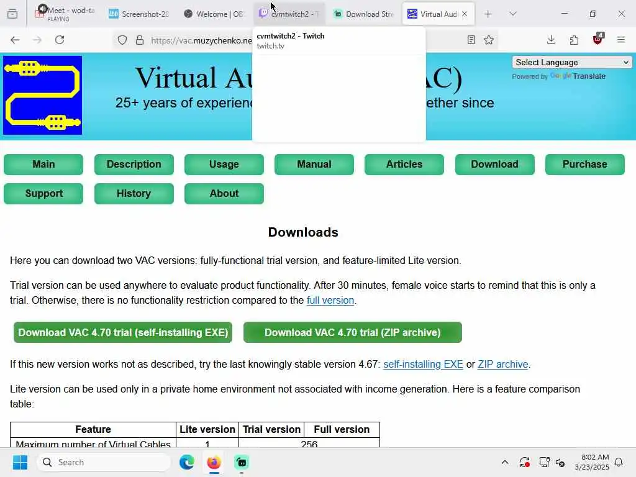The width and height of the screenshot is (636, 477).
Task: Open the extensions puzzle icon
Action: [x=574, y=40]
